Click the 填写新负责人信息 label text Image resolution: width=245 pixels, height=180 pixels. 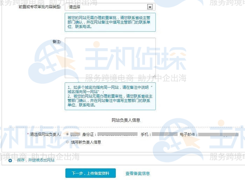tap(86, 142)
